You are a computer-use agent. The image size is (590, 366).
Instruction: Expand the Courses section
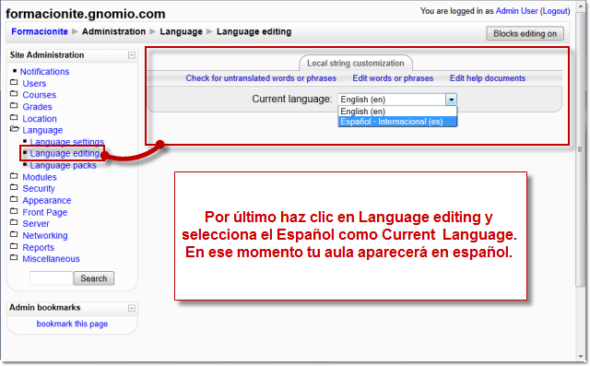[39, 95]
